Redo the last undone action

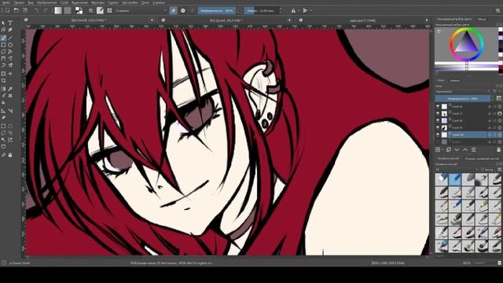(x=46, y=10)
